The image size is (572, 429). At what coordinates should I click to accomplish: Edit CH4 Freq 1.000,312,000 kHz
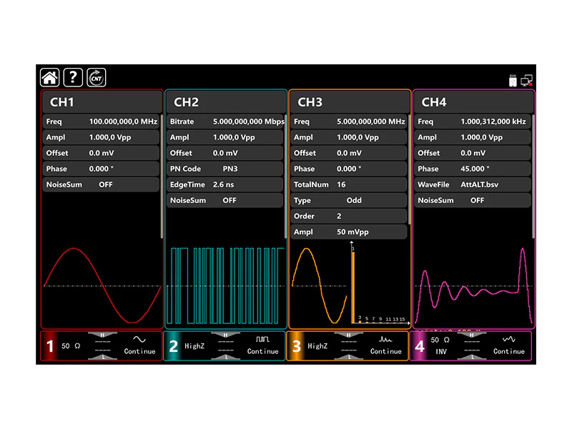pyautogui.click(x=473, y=122)
